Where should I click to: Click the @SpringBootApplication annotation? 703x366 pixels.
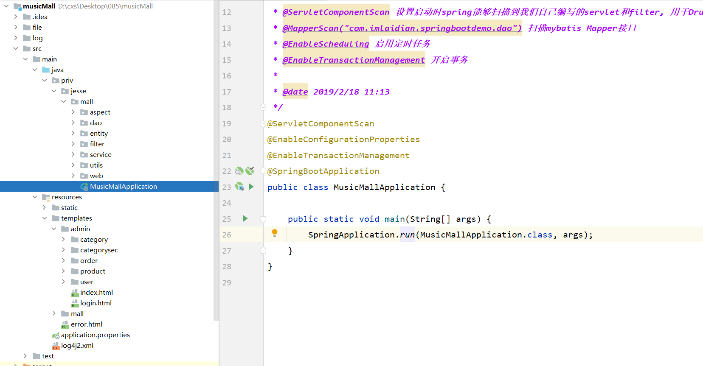pyautogui.click(x=323, y=171)
